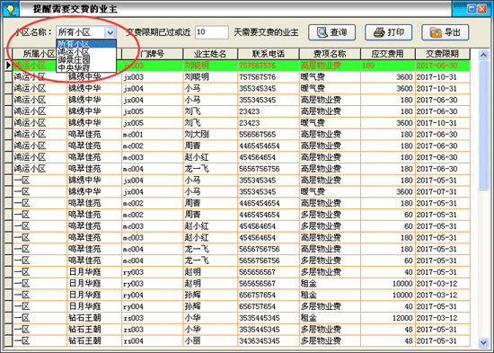Click the 业主姓名 column header
Screen dimensions: 494x353
[210, 54]
